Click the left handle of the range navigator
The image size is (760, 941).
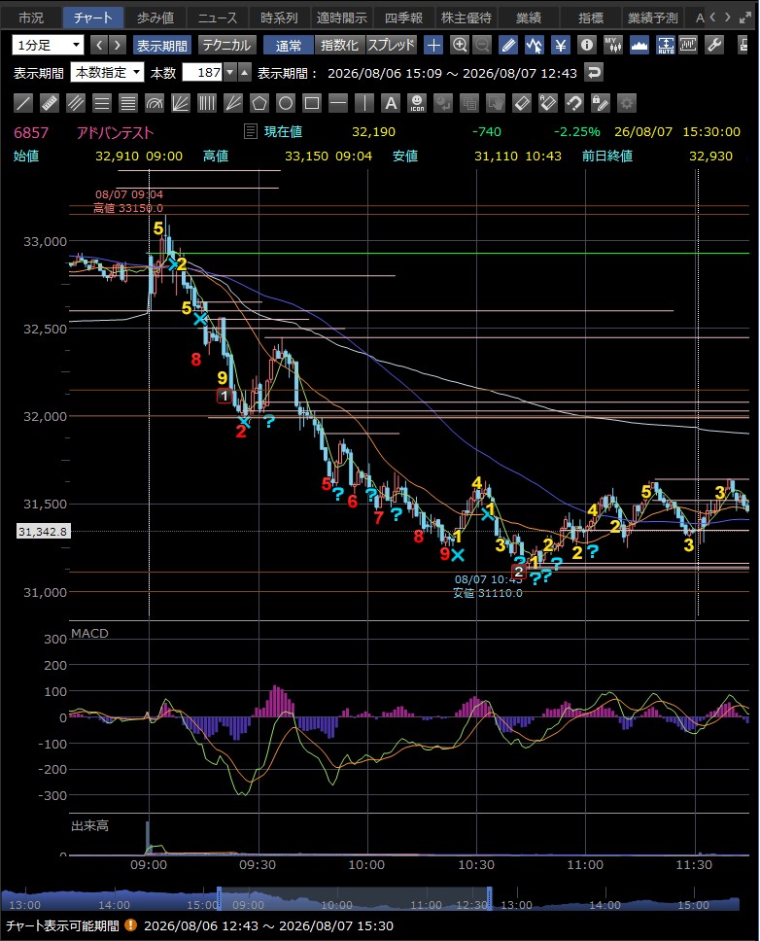219,898
